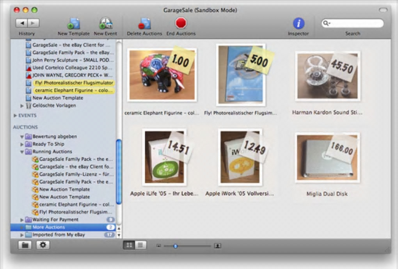The height and width of the screenshot is (269, 398).
Task: Select the More Auctions folder
Action: pyautogui.click(x=63, y=227)
